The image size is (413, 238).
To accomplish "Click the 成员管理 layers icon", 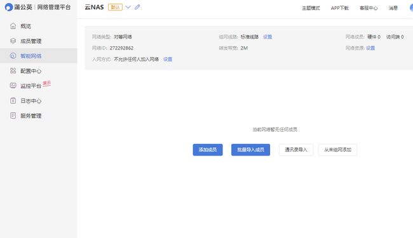I will (13, 41).
